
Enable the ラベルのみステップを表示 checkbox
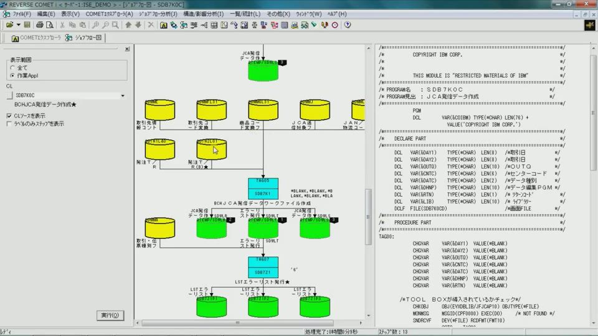[x=9, y=124]
